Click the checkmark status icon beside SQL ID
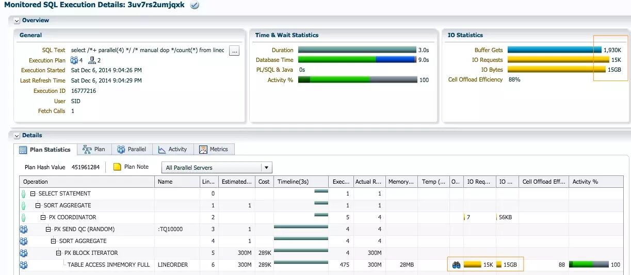Viewport: 631px width, 275px height. pyautogui.click(x=195, y=5)
